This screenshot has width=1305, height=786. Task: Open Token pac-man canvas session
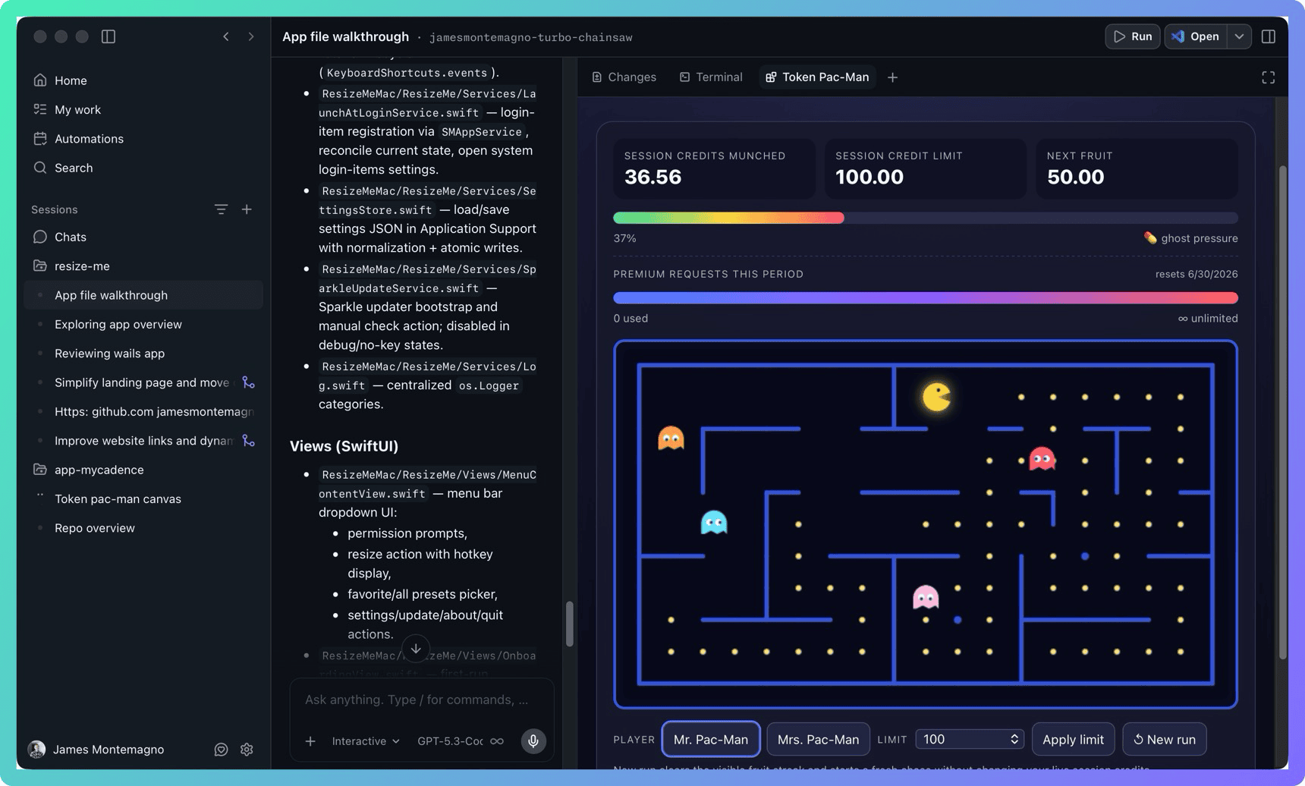coord(118,499)
